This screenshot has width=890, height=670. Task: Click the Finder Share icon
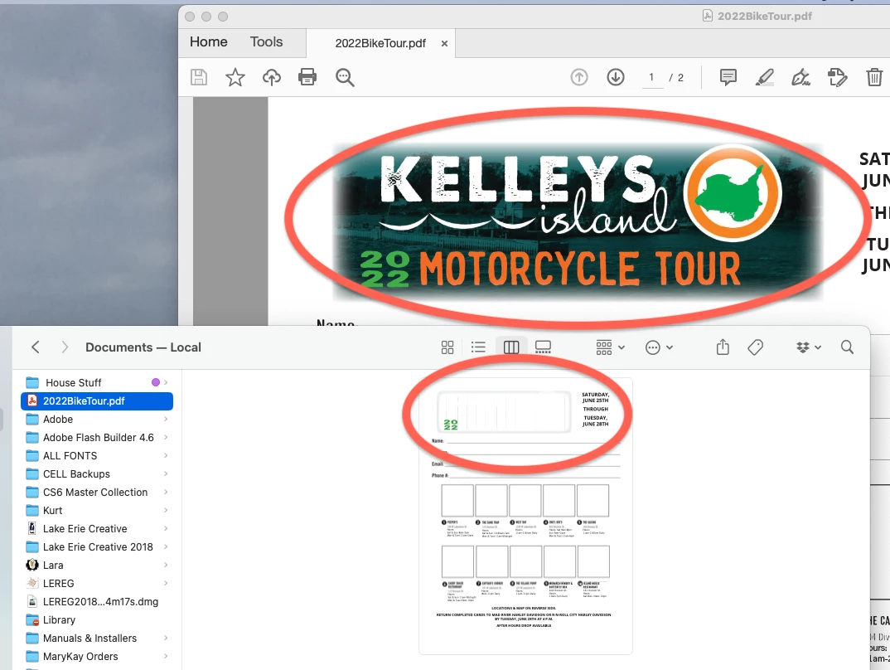click(x=723, y=347)
